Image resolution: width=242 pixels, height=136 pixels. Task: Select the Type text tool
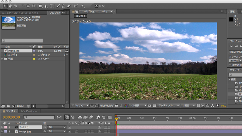51,6
